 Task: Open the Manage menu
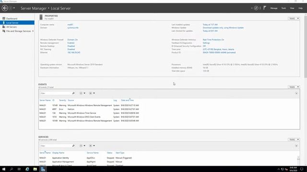(x=274, y=8)
